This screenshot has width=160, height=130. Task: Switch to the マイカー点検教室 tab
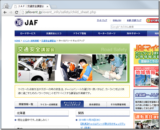point(49,104)
